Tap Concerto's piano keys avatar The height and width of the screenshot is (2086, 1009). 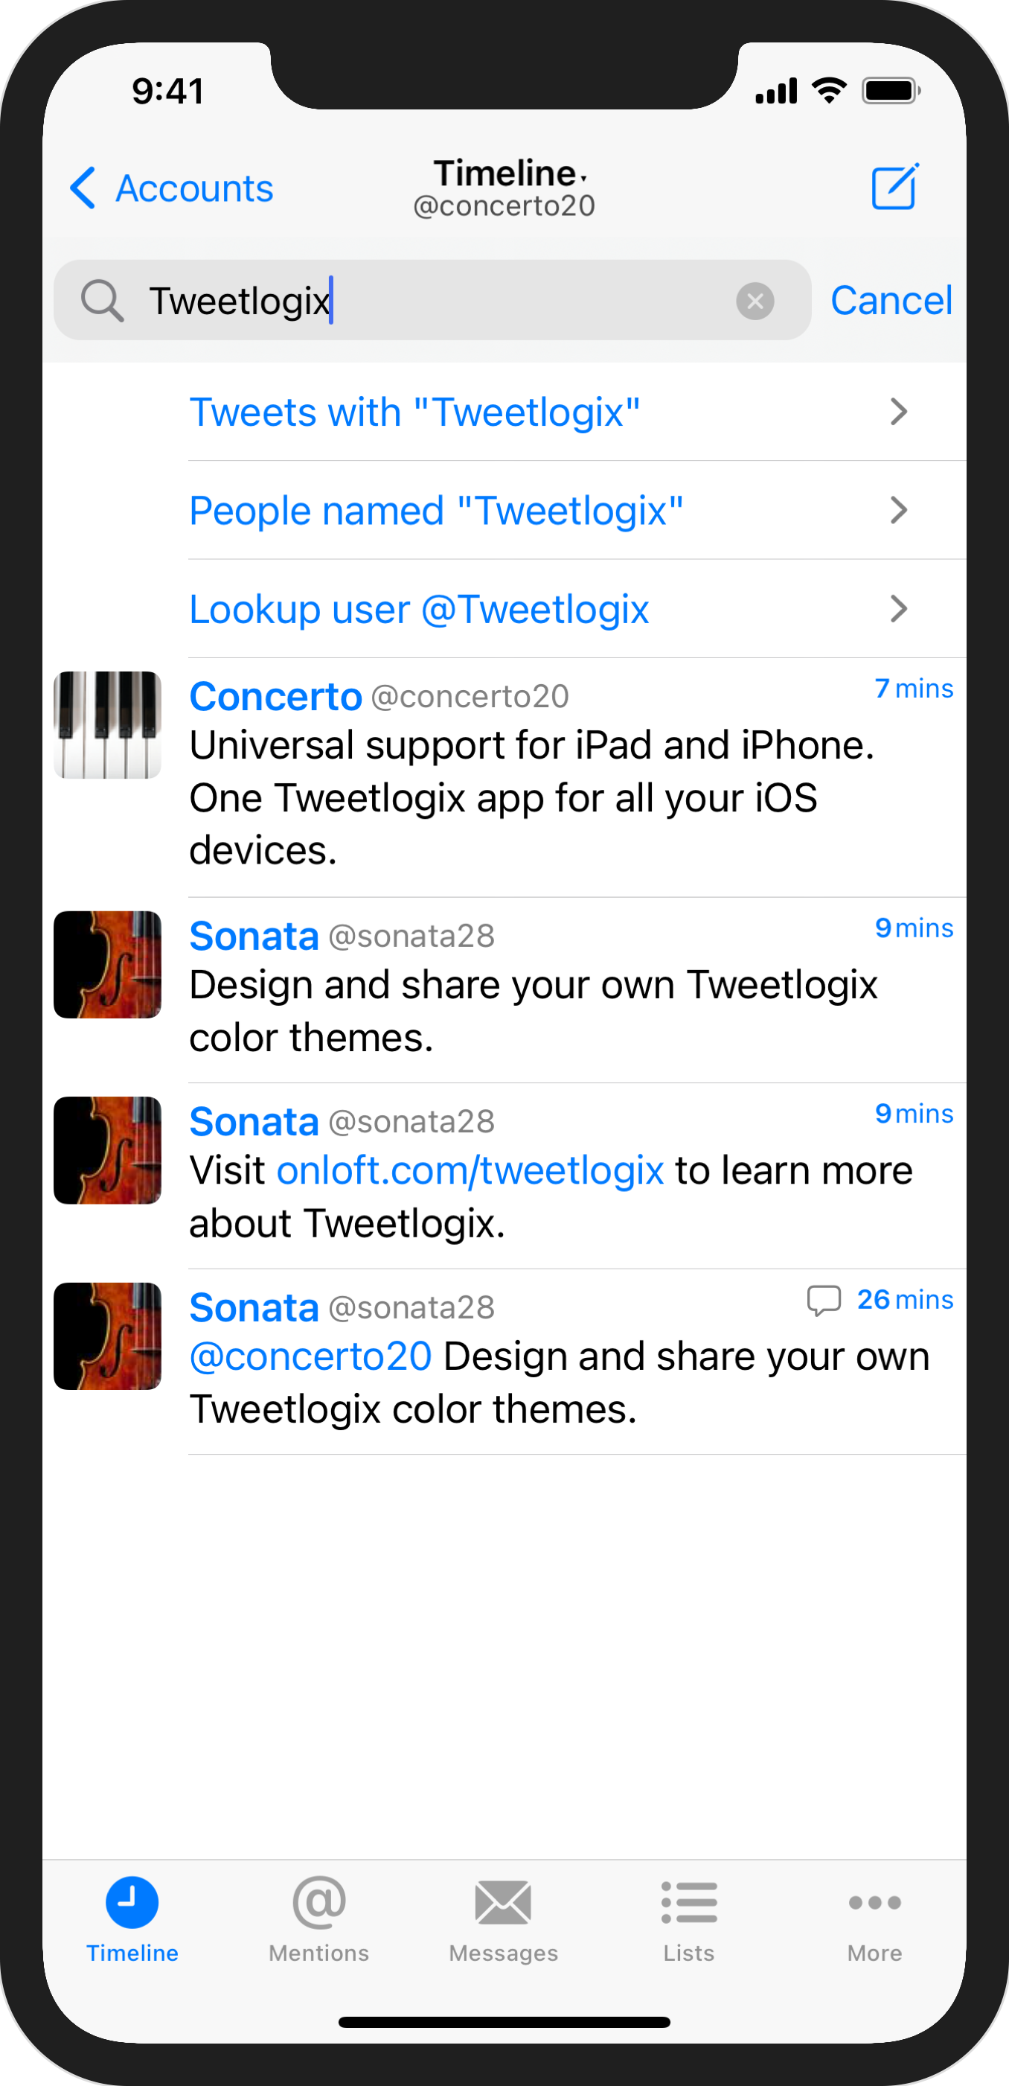(x=108, y=725)
